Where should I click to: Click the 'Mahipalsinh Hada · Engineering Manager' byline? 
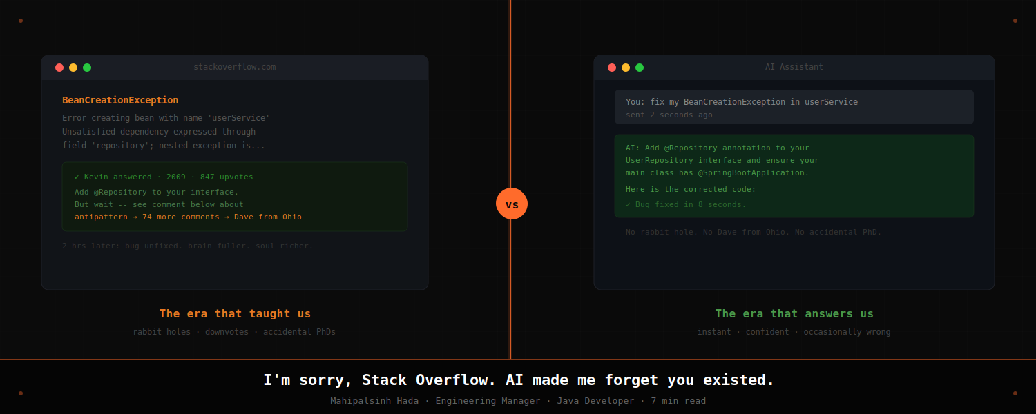point(518,401)
